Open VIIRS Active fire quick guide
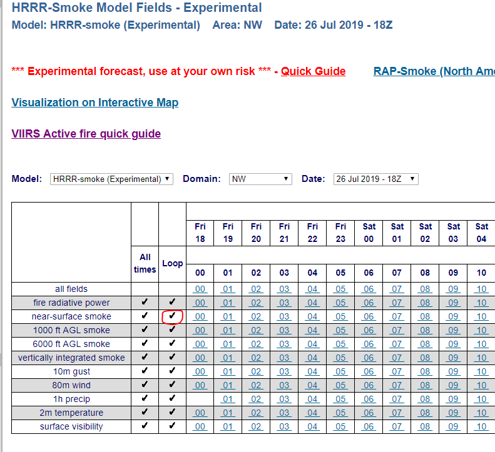 [86, 134]
